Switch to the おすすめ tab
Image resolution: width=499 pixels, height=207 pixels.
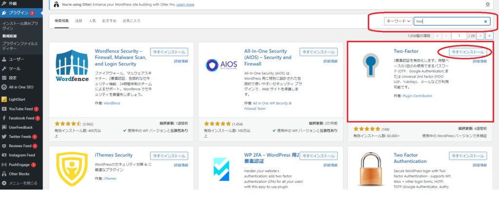click(109, 21)
